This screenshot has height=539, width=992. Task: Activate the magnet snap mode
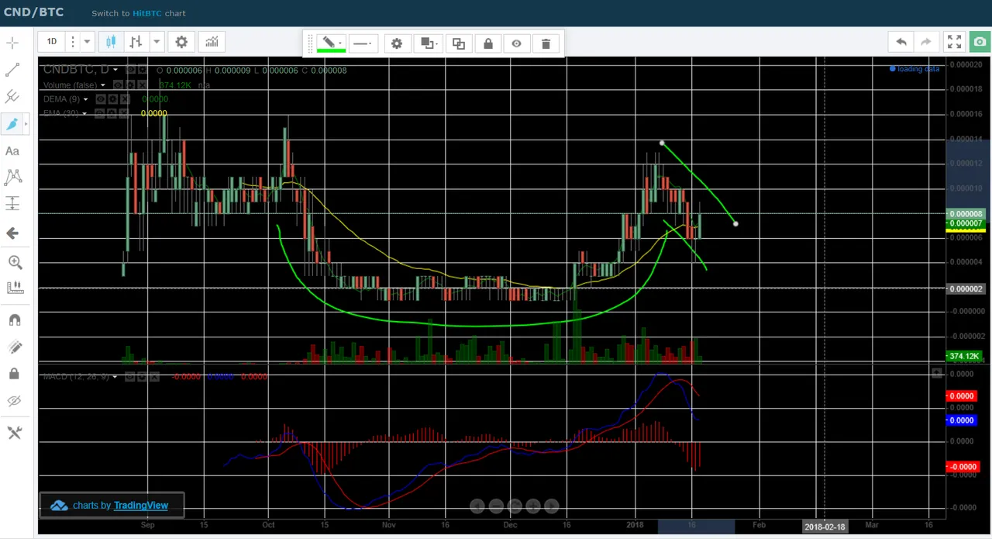pyautogui.click(x=14, y=320)
